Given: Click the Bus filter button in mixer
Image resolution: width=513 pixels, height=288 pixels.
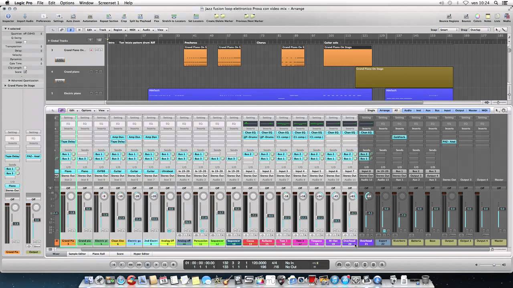Looking at the screenshot, I should click(x=437, y=110).
